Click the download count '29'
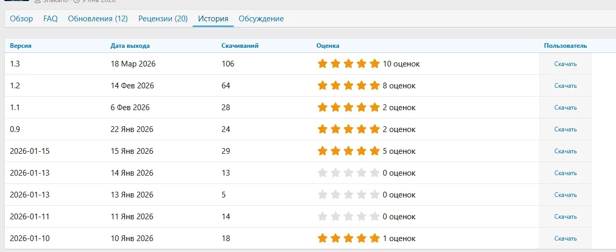Image resolution: width=616 pixels, height=252 pixels. [x=226, y=151]
